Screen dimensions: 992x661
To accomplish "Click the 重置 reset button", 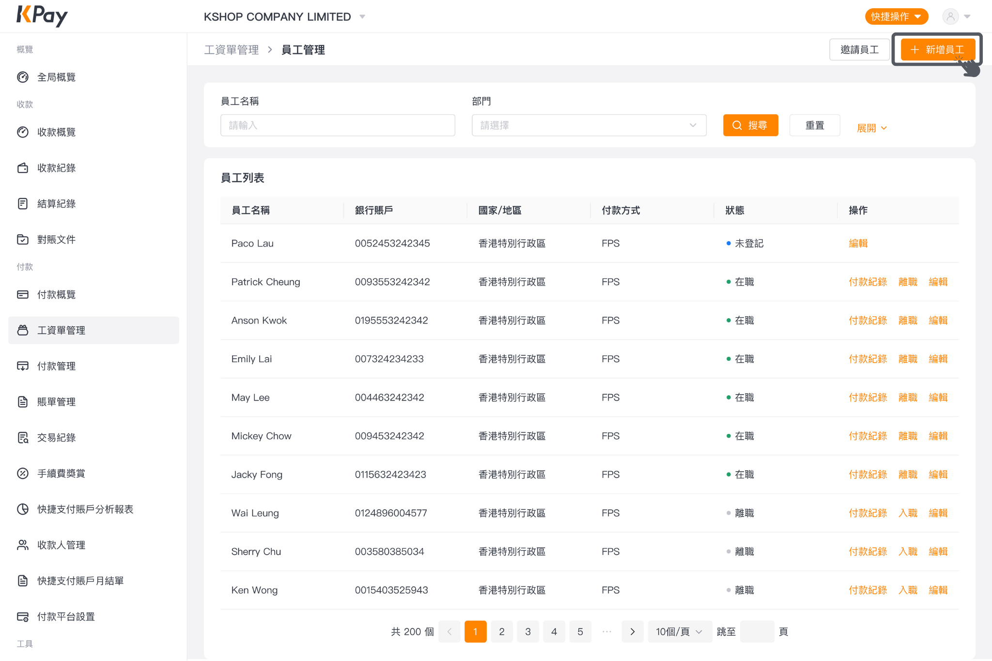I will pyautogui.click(x=815, y=125).
